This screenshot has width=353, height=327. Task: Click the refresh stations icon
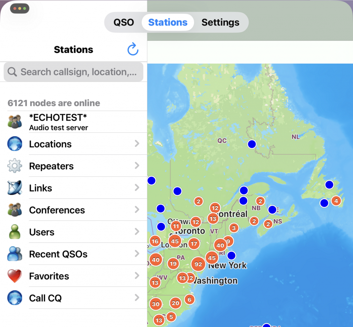coord(133,50)
